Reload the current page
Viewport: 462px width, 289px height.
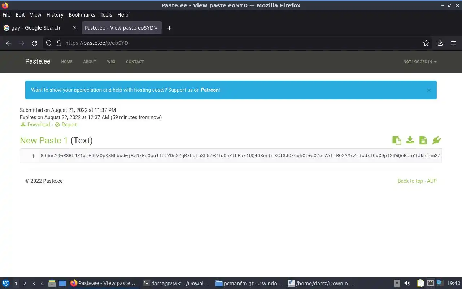click(35, 43)
